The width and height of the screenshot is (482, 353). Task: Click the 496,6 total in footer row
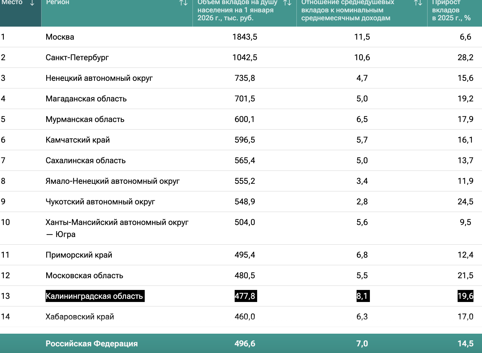pyautogui.click(x=245, y=343)
